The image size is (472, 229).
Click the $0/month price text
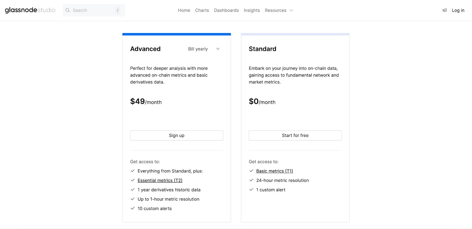(262, 102)
